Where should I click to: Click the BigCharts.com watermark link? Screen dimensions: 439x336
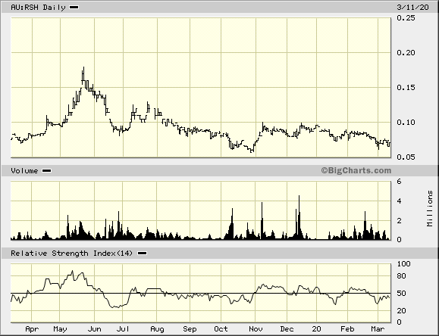356,170
